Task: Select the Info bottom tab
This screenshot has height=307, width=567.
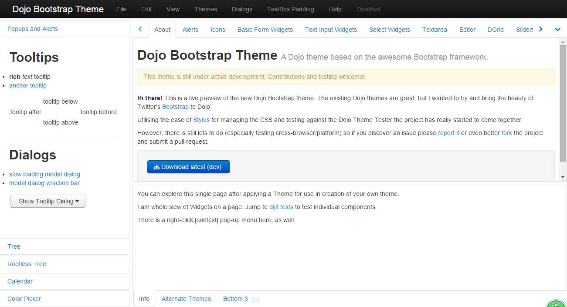Action: (144, 299)
